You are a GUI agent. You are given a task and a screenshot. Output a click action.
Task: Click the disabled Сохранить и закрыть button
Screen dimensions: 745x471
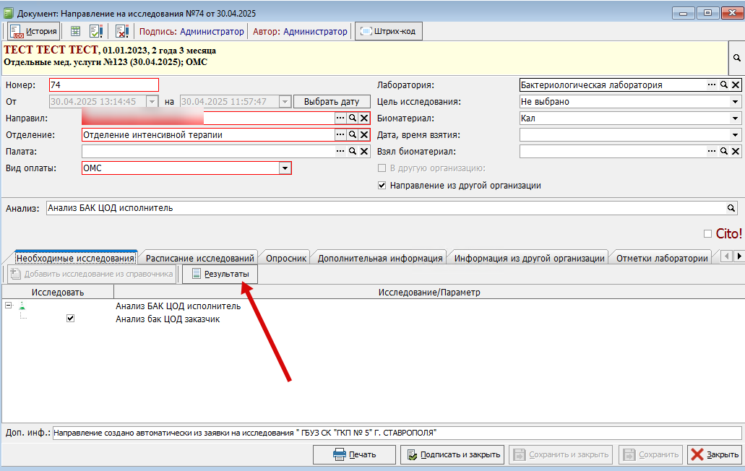561,454
